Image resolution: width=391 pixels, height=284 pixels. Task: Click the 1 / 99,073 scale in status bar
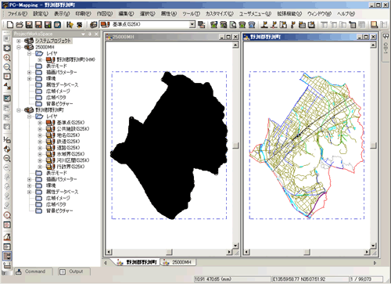pyautogui.click(x=366, y=279)
